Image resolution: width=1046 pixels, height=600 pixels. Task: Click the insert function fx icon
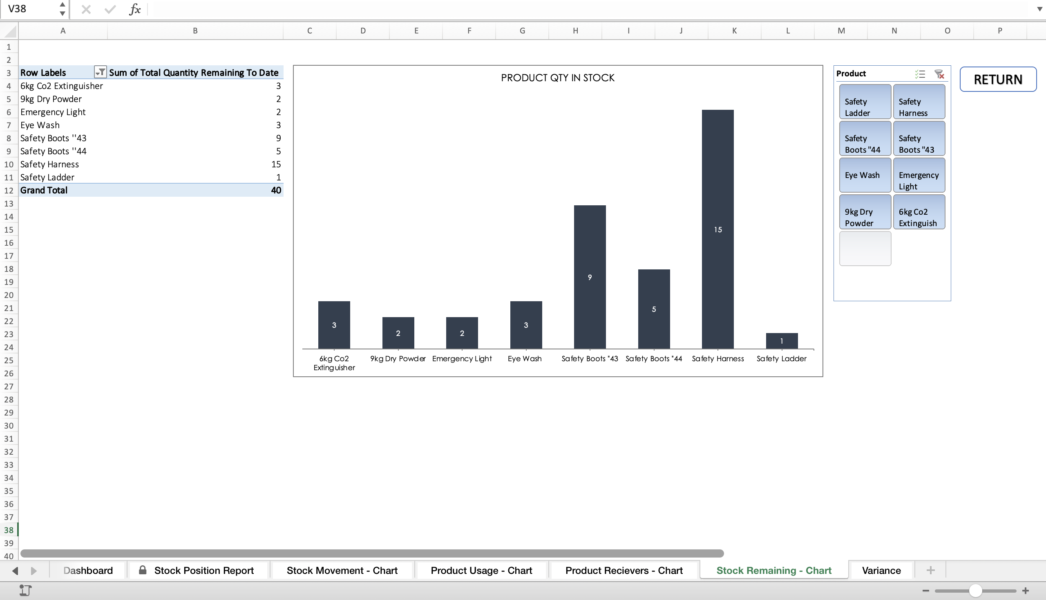(x=135, y=9)
